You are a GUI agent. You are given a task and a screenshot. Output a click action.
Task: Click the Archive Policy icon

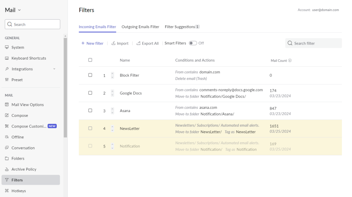tap(7, 169)
